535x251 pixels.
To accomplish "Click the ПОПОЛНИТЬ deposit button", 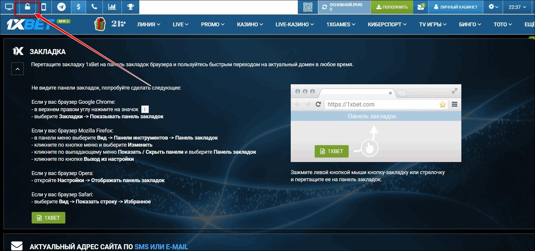I will tap(392, 7).
